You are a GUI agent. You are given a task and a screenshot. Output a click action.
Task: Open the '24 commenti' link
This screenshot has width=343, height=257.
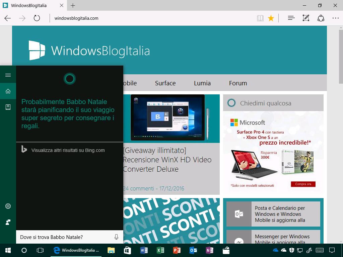pos(139,188)
